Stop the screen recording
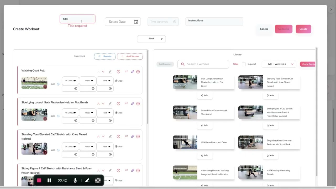336x189 pixels. (39, 180)
